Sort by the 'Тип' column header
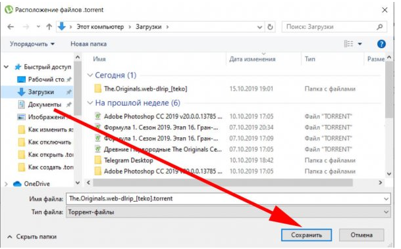The image size is (401, 249). pyautogui.click(x=309, y=59)
